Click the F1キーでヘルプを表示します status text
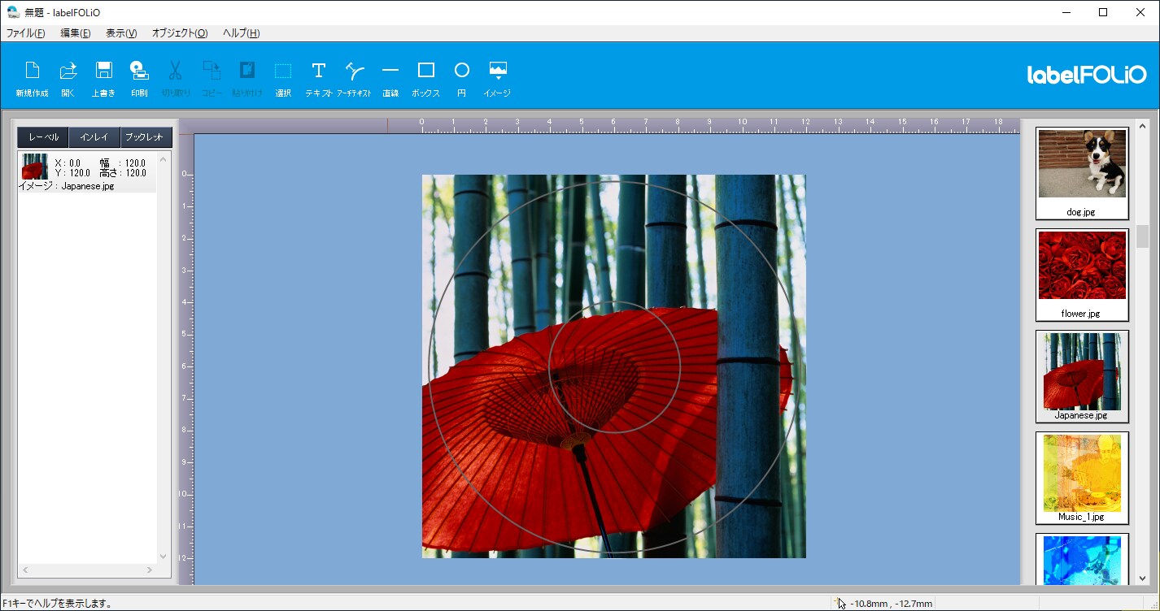The width and height of the screenshot is (1160, 611). [57, 604]
